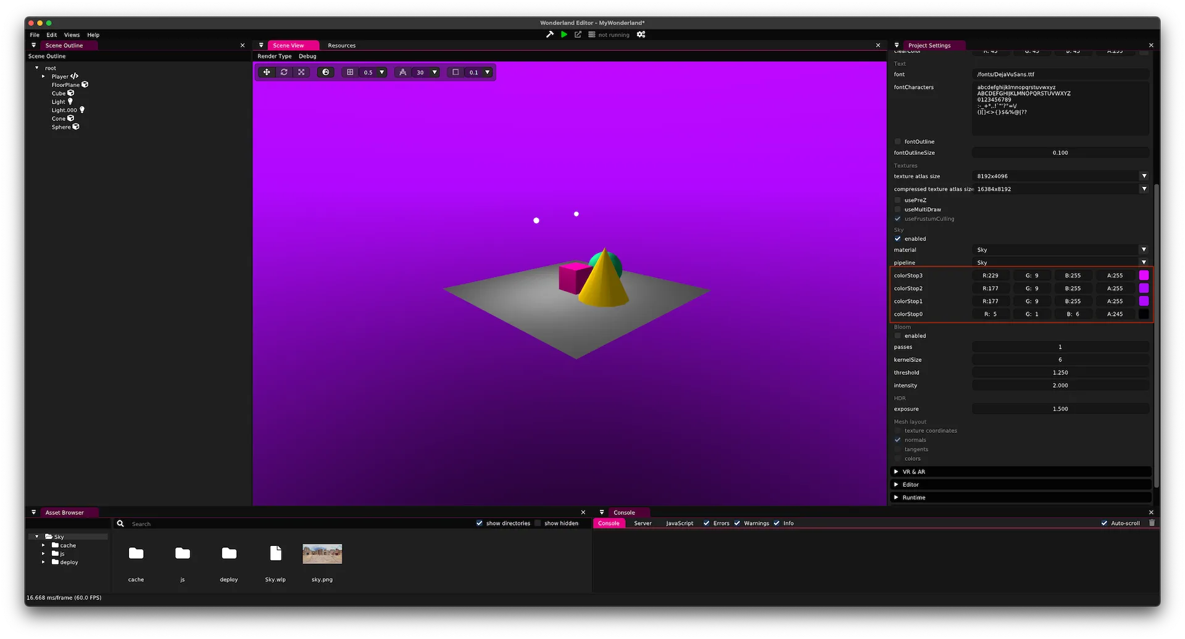This screenshot has width=1185, height=639.
Task: Select the scale gizmo tool
Action: point(301,72)
